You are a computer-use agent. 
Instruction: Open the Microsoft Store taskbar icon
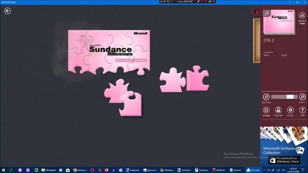click(68, 170)
